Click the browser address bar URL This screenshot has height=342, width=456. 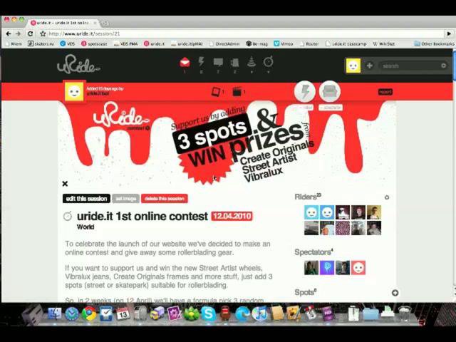click(x=84, y=33)
